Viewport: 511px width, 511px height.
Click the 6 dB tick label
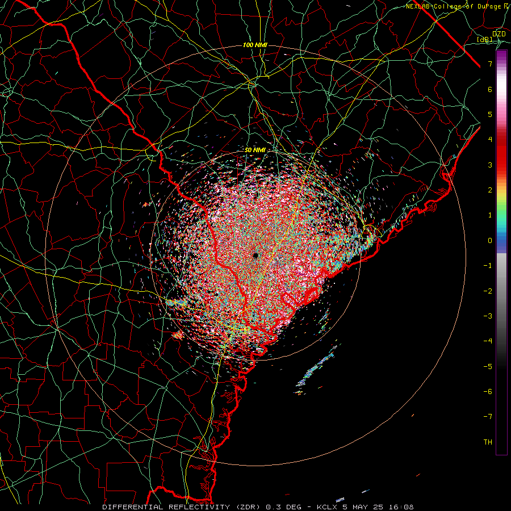point(490,89)
